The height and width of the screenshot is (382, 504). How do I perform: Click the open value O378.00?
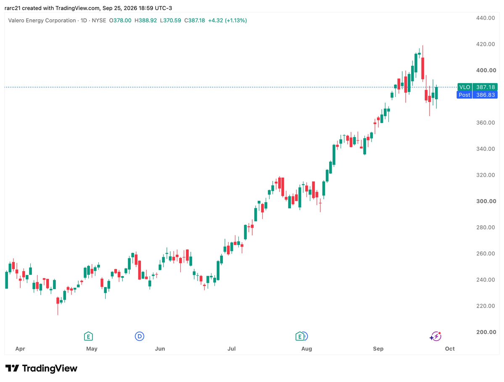pyautogui.click(x=120, y=20)
